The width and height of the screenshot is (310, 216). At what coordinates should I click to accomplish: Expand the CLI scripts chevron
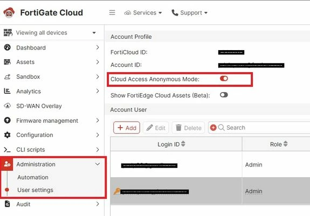[98, 150]
